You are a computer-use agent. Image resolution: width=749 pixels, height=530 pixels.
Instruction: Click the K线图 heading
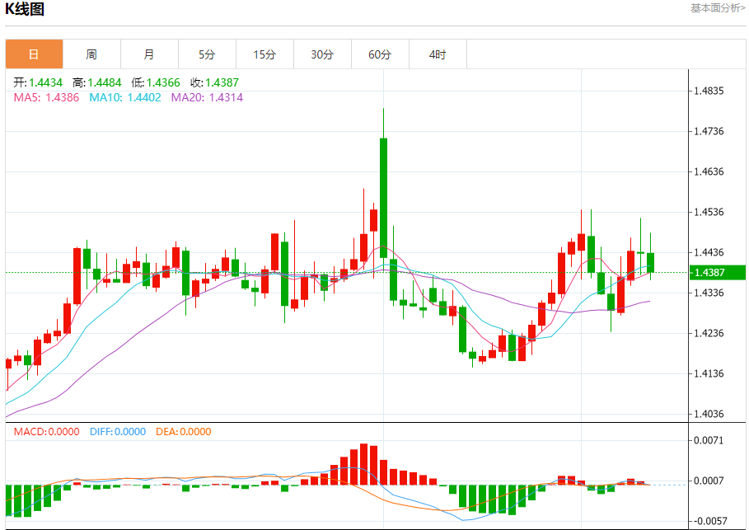click(x=25, y=8)
